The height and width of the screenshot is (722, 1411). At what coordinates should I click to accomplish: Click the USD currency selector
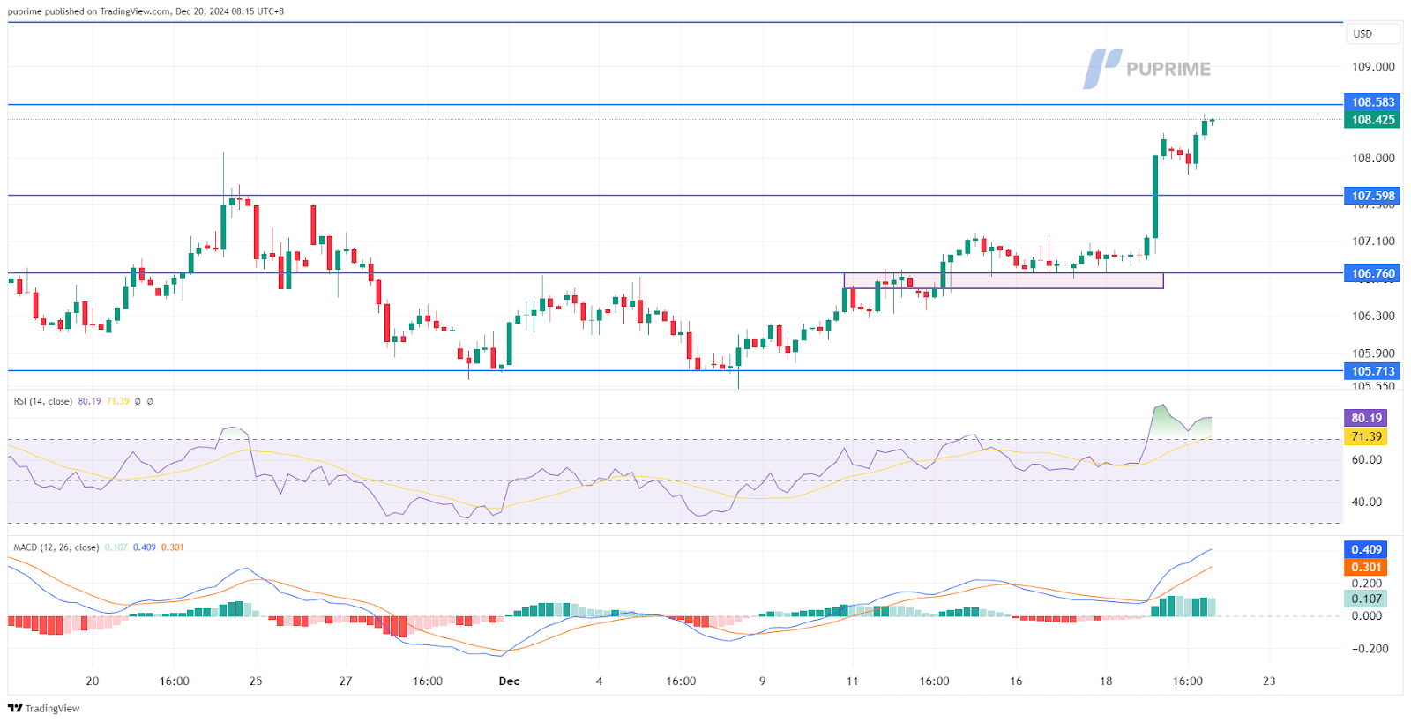[1372, 34]
